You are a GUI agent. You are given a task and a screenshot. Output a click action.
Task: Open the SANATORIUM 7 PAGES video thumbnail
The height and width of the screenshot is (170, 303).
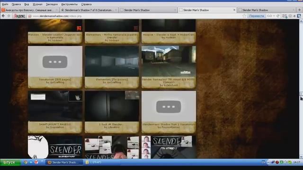point(55,106)
